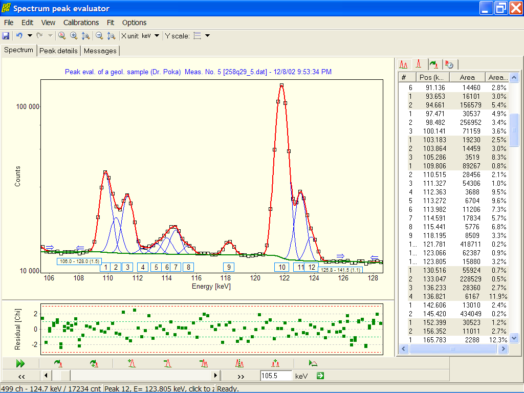Open the File menu
This screenshot has width=524, height=393.
click(x=9, y=23)
